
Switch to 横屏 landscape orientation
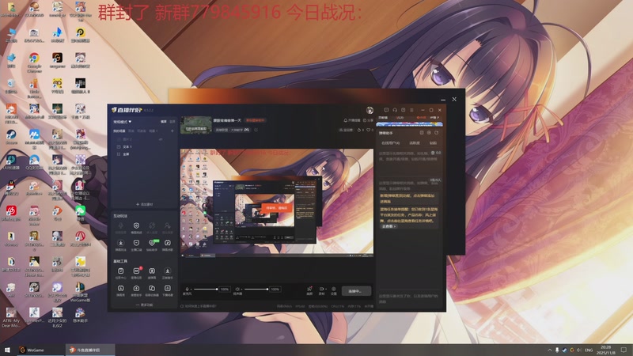pyautogui.click(x=164, y=122)
